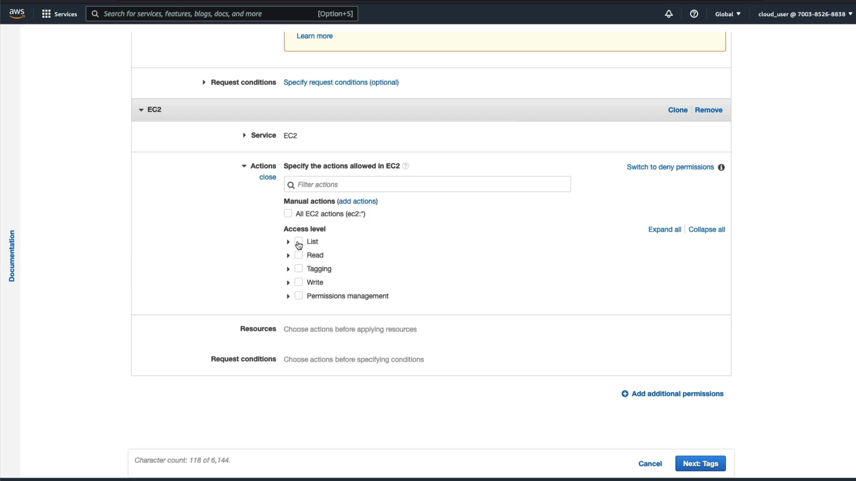Tick the Permissions management checkbox
Screen dimensions: 856x481
[x=299, y=296]
